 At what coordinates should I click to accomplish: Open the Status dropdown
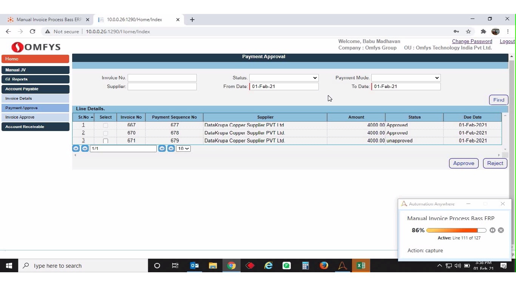coord(284,78)
